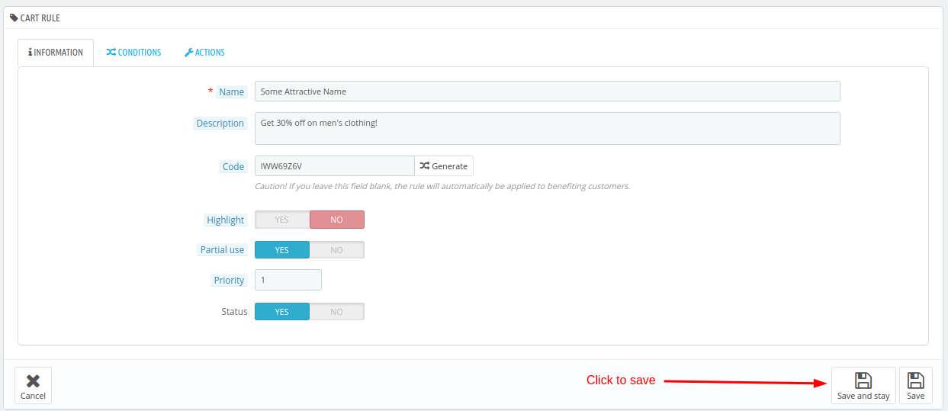
Task: Set Status to NO
Action: [x=337, y=312]
